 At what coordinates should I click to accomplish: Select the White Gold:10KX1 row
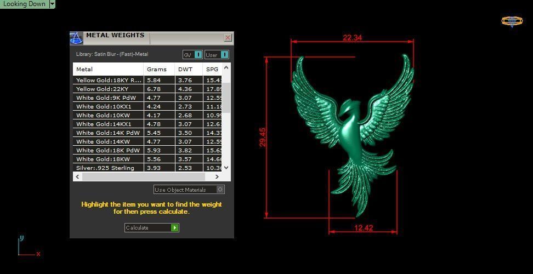coord(148,107)
